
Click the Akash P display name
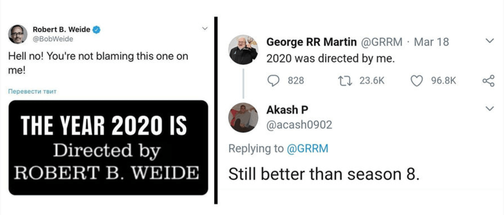coord(287,110)
